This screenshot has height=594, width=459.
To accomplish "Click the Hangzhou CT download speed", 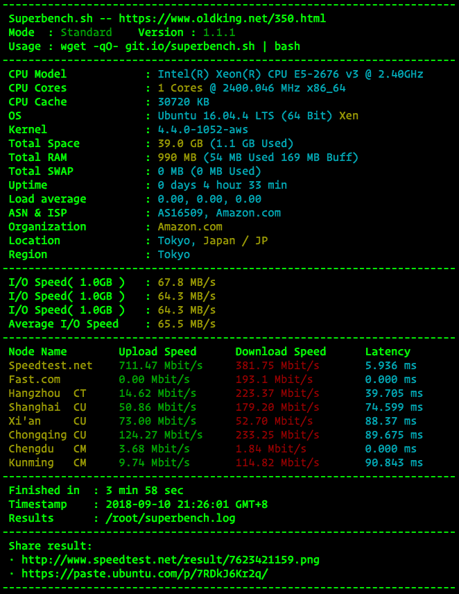I will tap(277, 393).
